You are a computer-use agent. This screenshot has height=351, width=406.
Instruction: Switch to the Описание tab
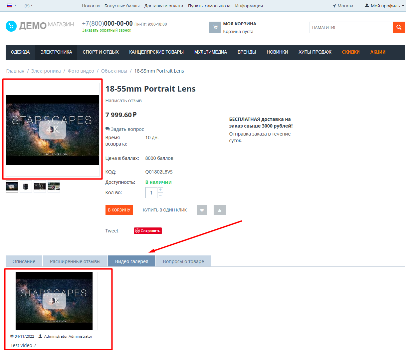point(24,261)
